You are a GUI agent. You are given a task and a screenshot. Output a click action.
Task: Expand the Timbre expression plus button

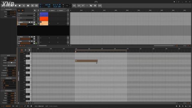(x=15, y=100)
